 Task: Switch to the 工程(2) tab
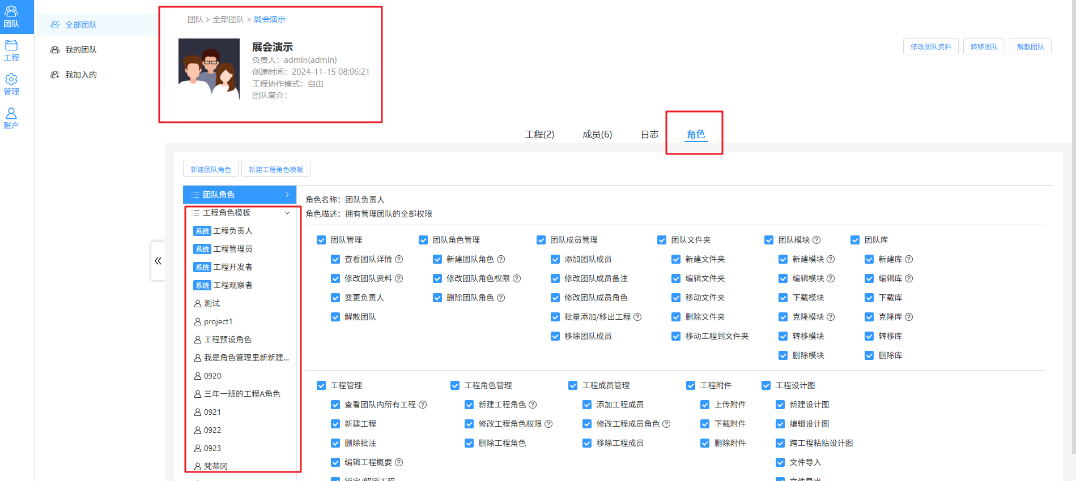pos(539,135)
